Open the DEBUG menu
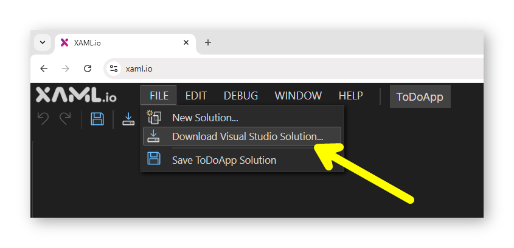The image size is (514, 248). pyautogui.click(x=241, y=95)
